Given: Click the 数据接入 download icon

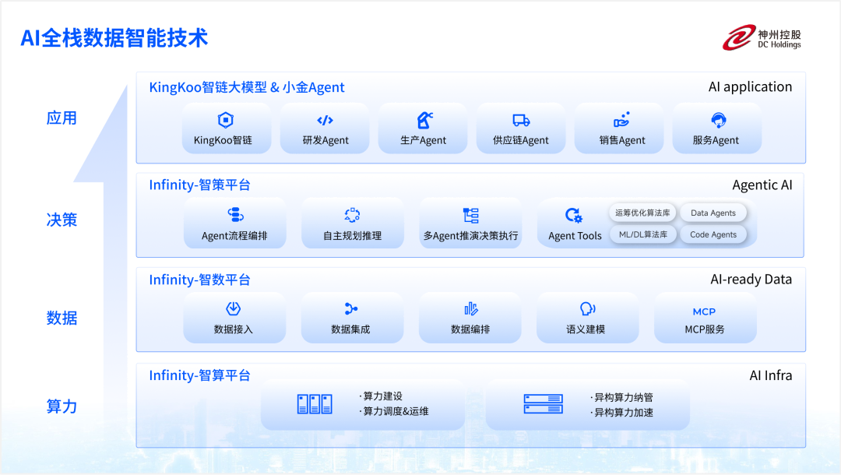Looking at the screenshot, I should tap(234, 309).
